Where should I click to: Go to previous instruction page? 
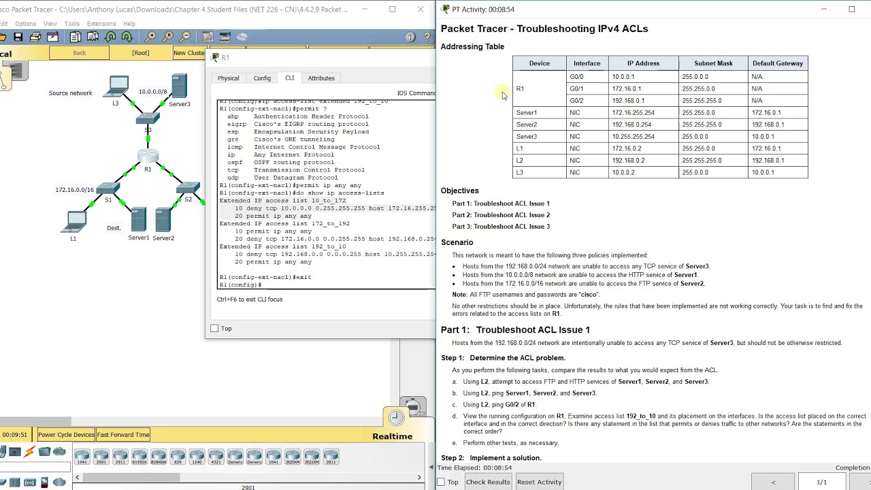point(773,482)
